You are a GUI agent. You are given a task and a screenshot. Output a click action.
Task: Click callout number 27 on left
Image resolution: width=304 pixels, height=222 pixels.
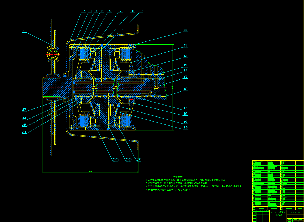coord(24,110)
